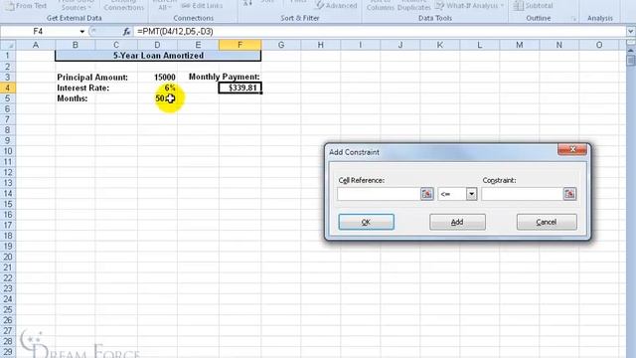
Task: Click the Constraint range selector icon
Action: point(569,194)
